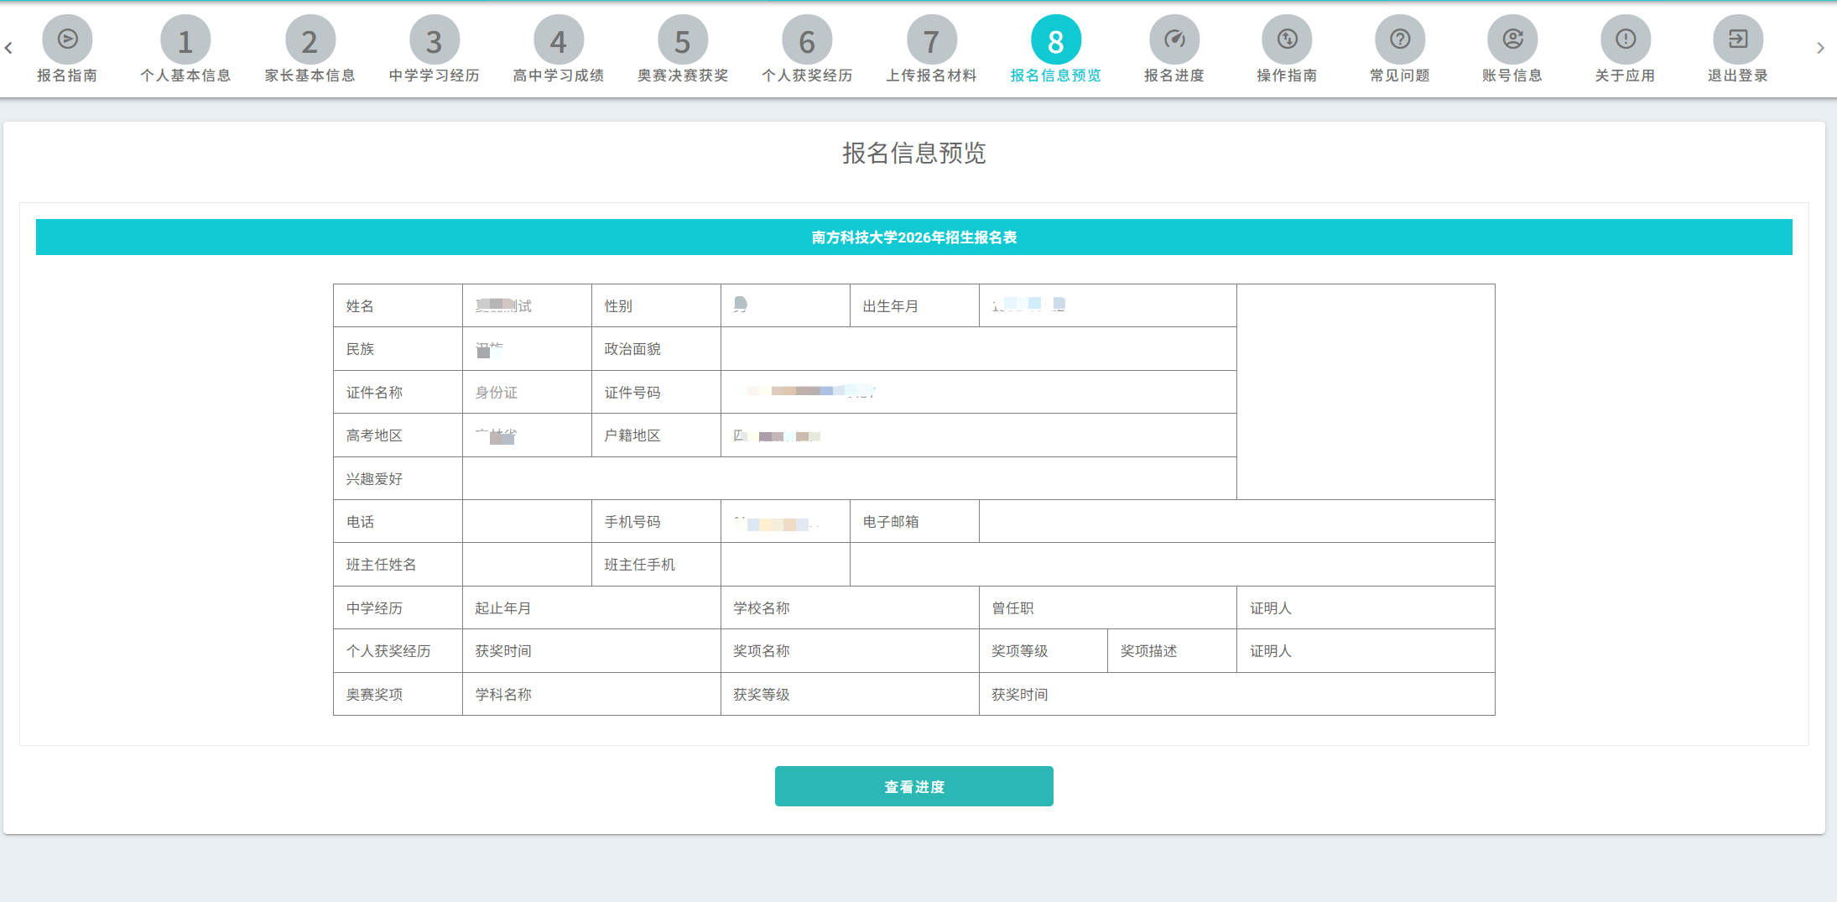
Task: Click the empty 兴趣爱好 table cell
Action: pos(849,478)
